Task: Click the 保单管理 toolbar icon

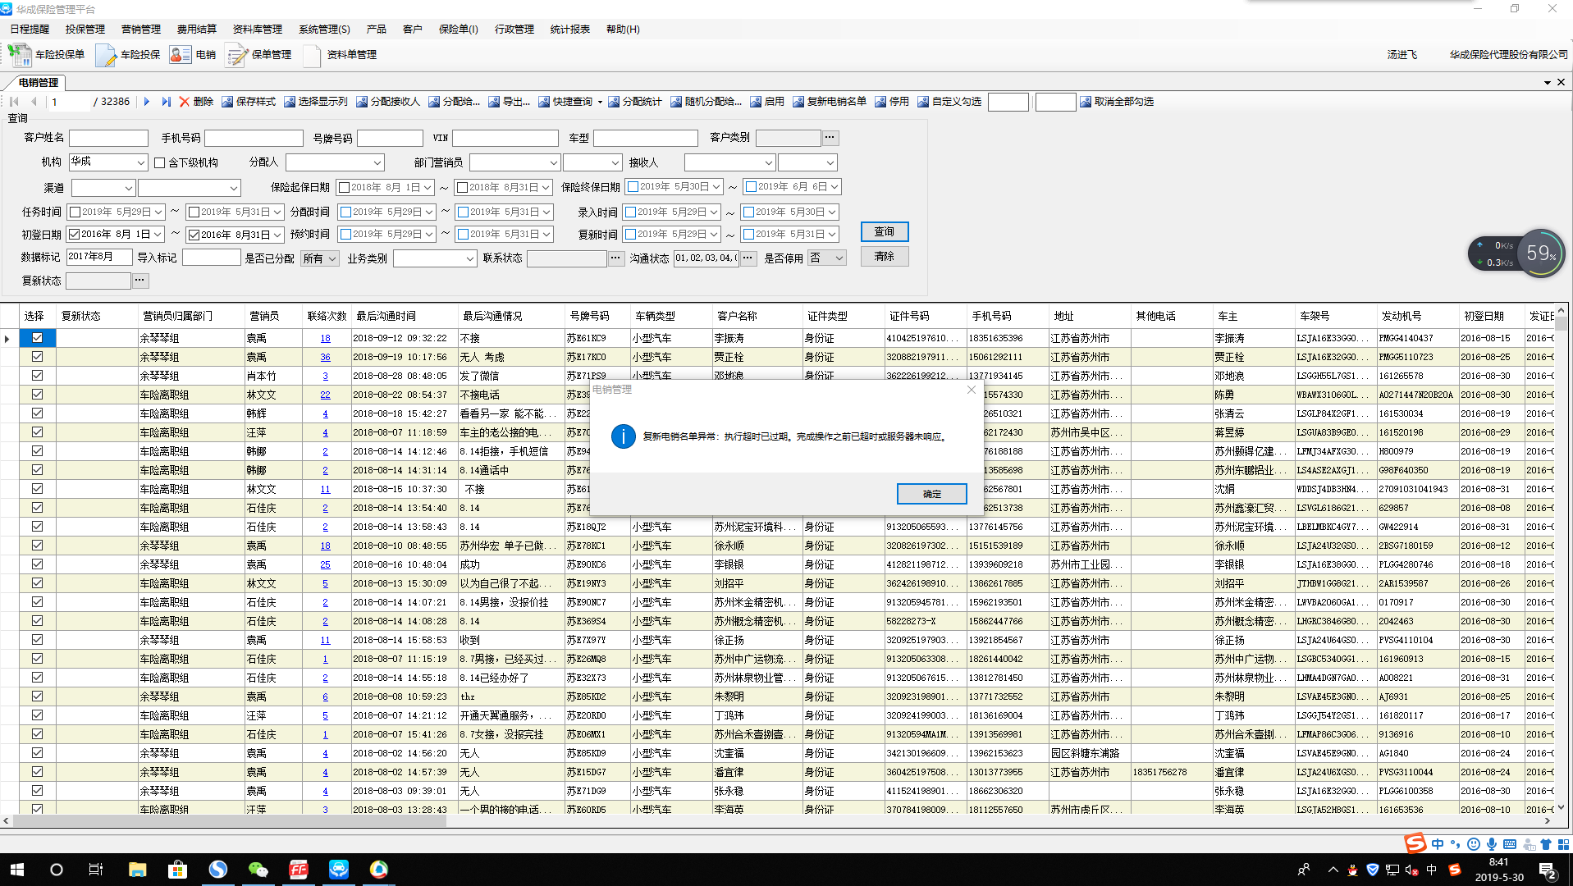Action: pos(237,55)
